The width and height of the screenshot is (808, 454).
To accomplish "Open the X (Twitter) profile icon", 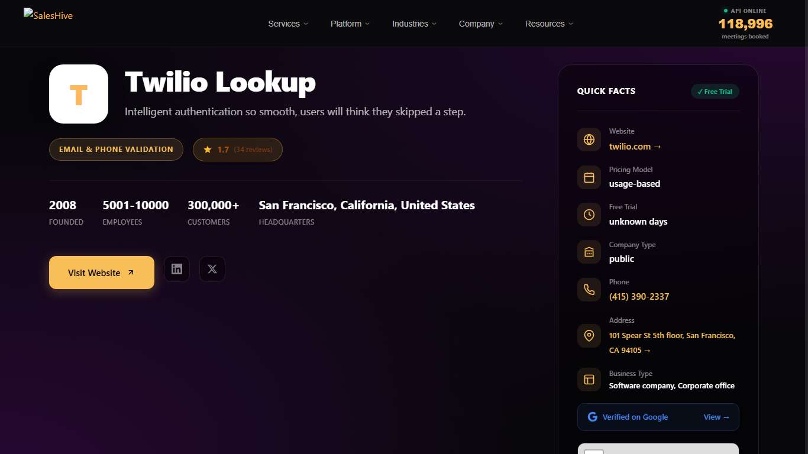I will click(x=212, y=269).
